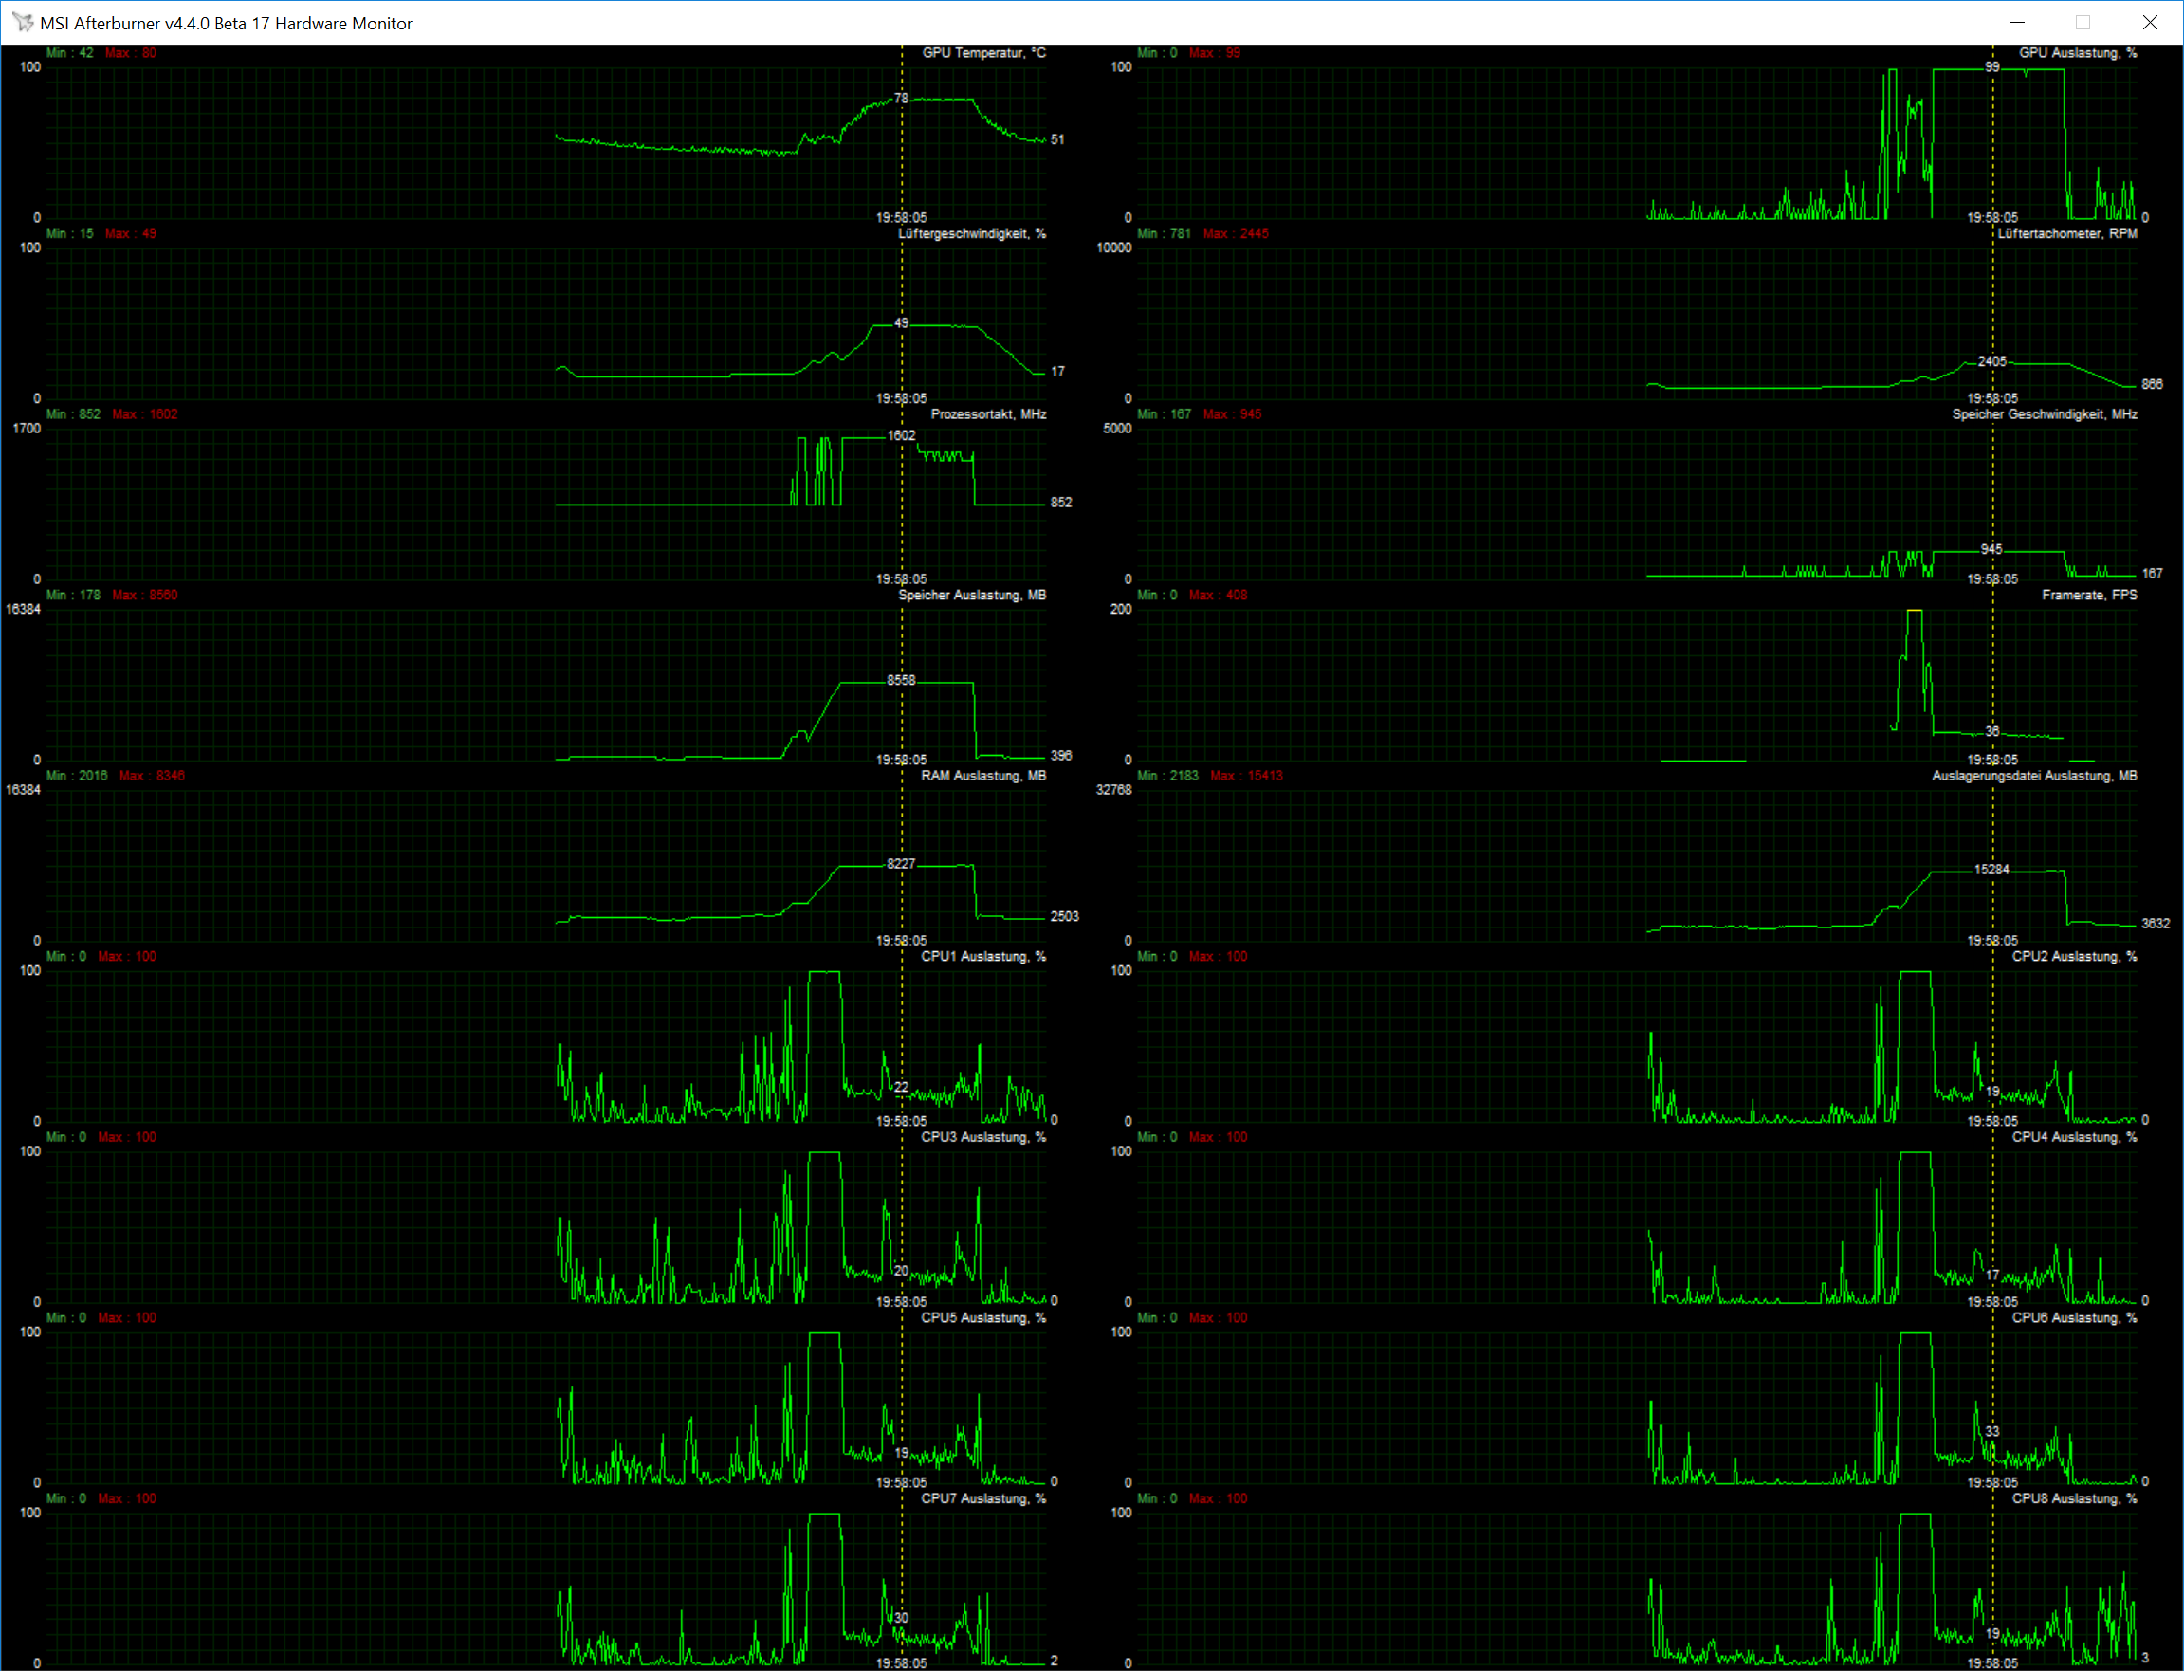Maximize the Hardware Monitor window
The image size is (2184, 1671).
tap(2083, 22)
